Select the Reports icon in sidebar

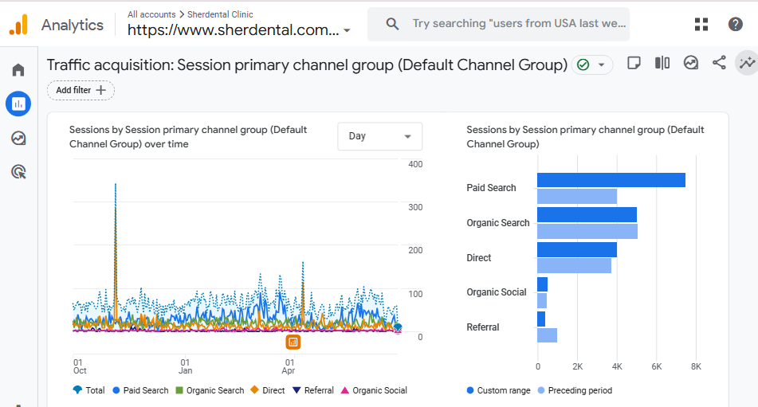coord(18,103)
